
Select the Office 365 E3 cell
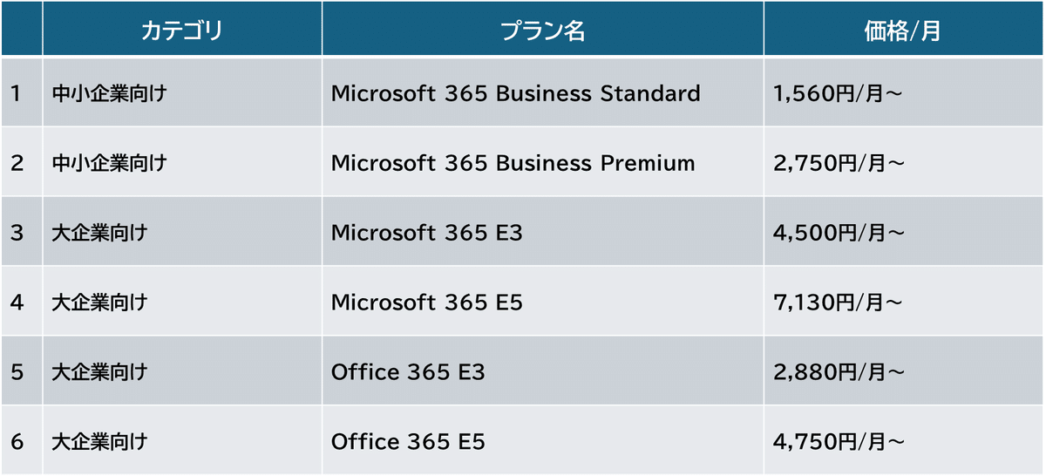tap(543, 371)
